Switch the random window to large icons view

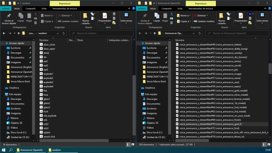click(x=132, y=145)
